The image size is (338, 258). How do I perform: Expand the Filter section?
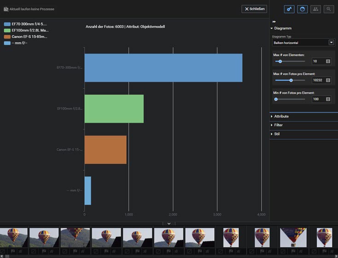(x=277, y=125)
